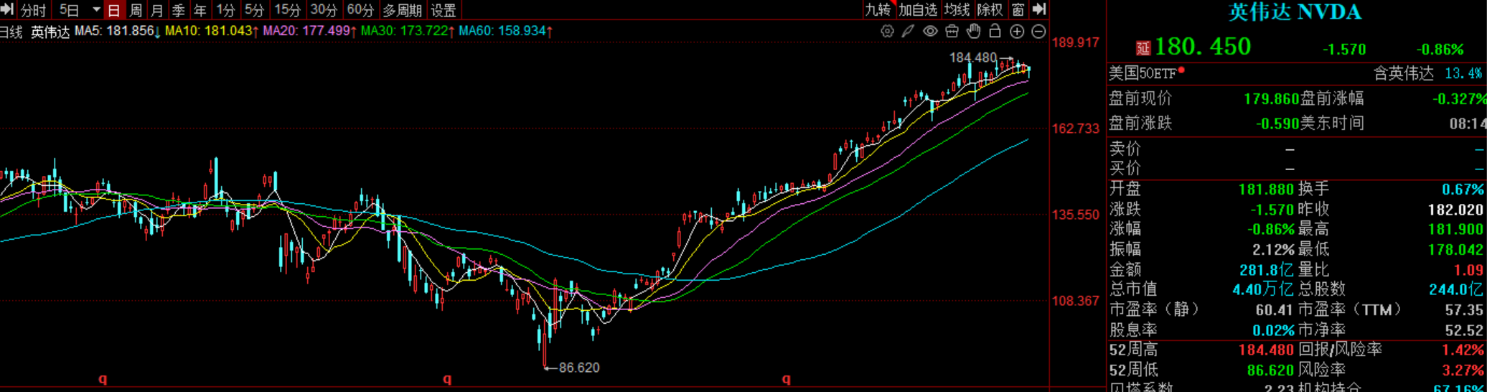Click the 日线 英伟达 chart title label
This screenshot has width=1487, height=392.
point(34,32)
